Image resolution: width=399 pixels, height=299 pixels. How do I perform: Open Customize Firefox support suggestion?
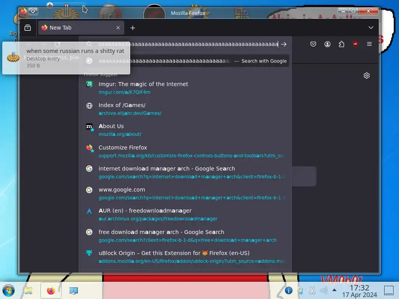[185, 151]
